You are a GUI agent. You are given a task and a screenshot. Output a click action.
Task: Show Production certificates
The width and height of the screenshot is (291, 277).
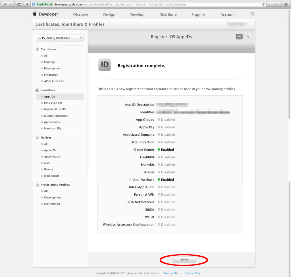point(51,75)
